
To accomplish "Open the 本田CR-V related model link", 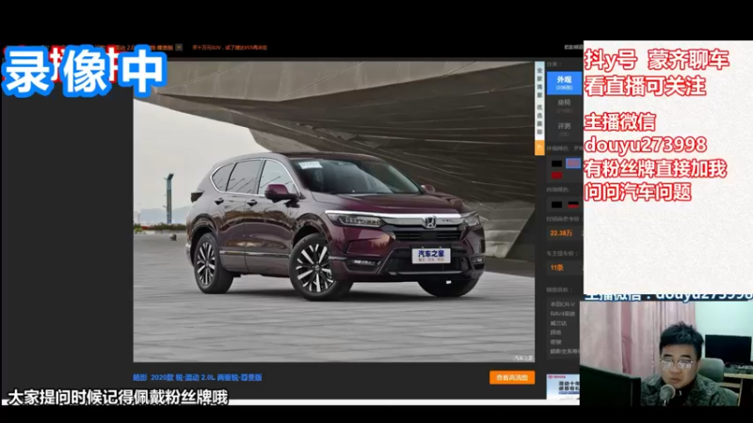I will pyautogui.click(x=562, y=304).
